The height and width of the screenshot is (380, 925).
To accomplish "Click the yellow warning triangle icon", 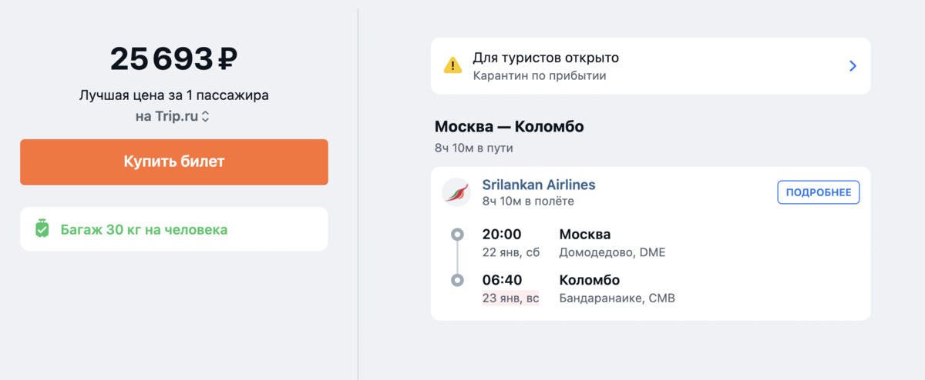I will 452,66.
